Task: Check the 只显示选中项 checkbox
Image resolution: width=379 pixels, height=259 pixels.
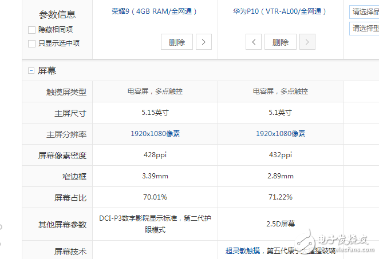Action: tap(31, 43)
